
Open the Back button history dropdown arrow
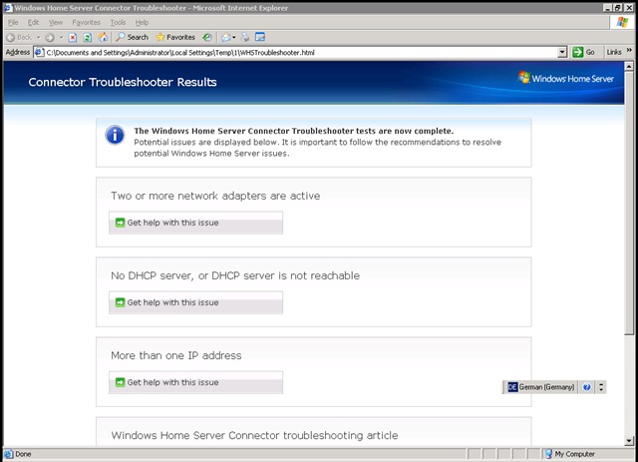pyautogui.click(x=39, y=38)
